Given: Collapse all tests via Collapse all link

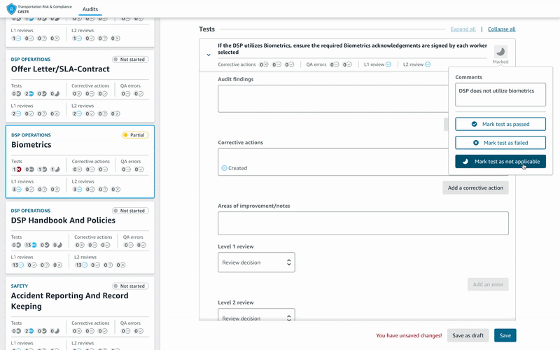Looking at the screenshot, I should point(501,29).
